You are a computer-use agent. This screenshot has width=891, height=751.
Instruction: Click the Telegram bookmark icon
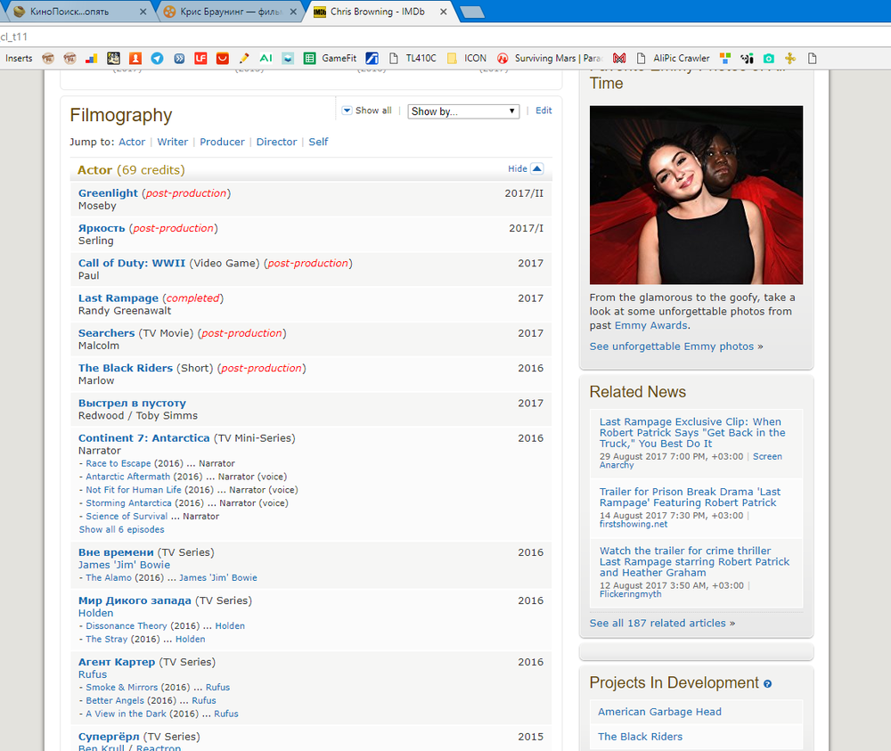coord(157,58)
